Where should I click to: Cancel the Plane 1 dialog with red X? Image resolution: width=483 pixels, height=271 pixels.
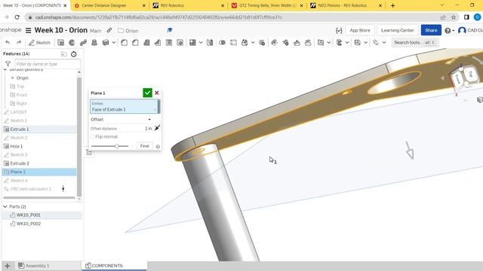click(157, 93)
